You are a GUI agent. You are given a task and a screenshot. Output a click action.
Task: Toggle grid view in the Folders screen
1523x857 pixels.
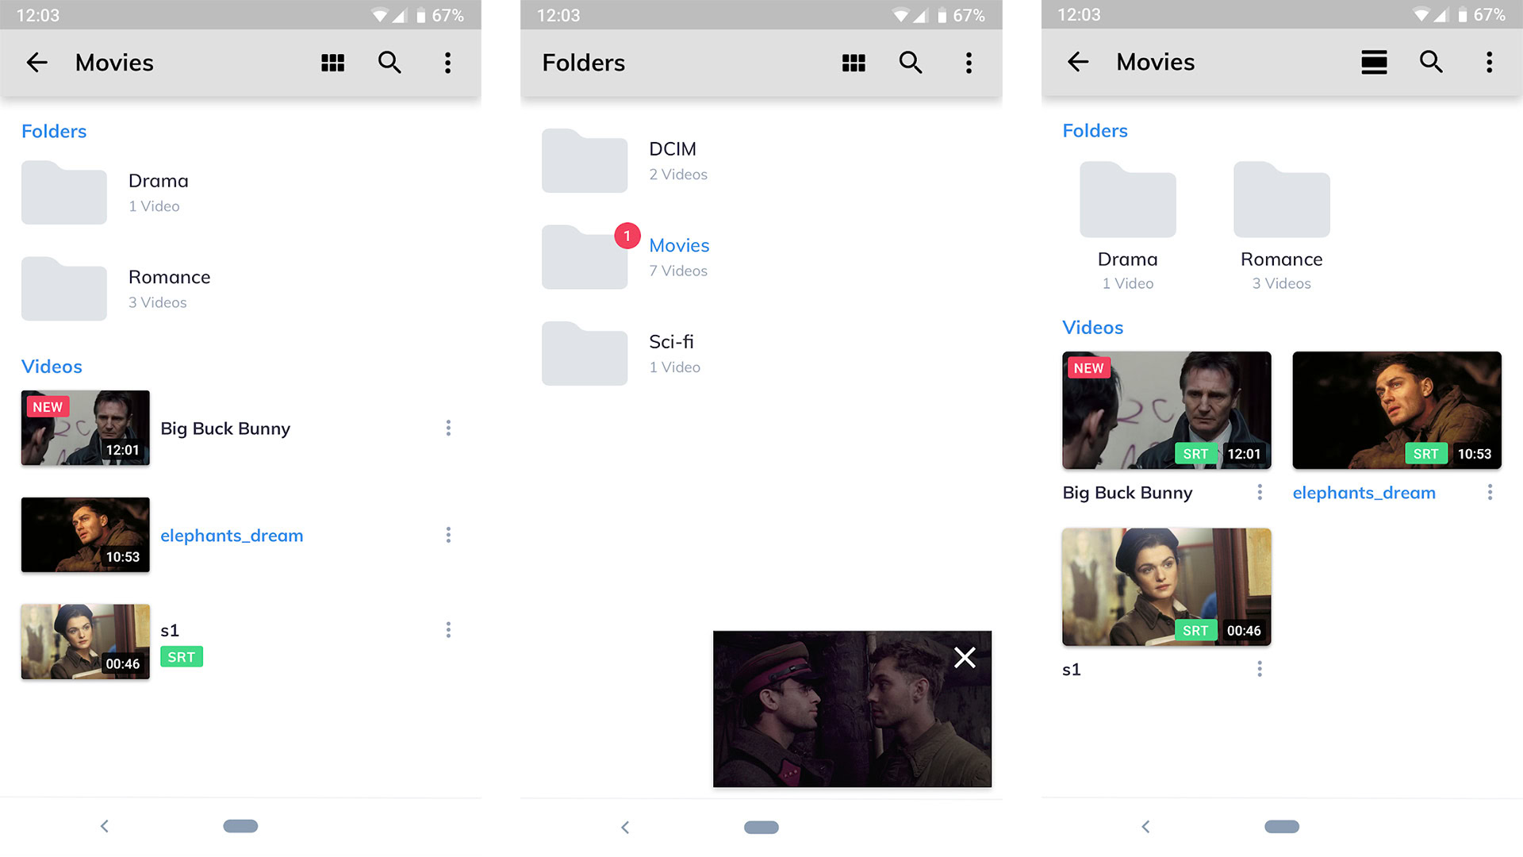point(854,63)
